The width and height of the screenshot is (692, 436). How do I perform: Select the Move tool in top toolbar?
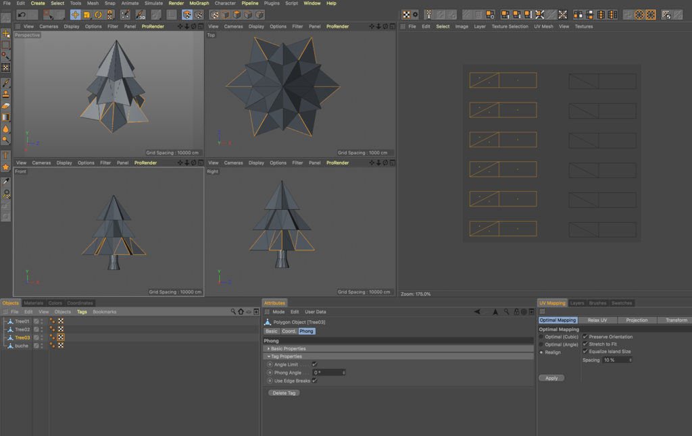(75, 15)
